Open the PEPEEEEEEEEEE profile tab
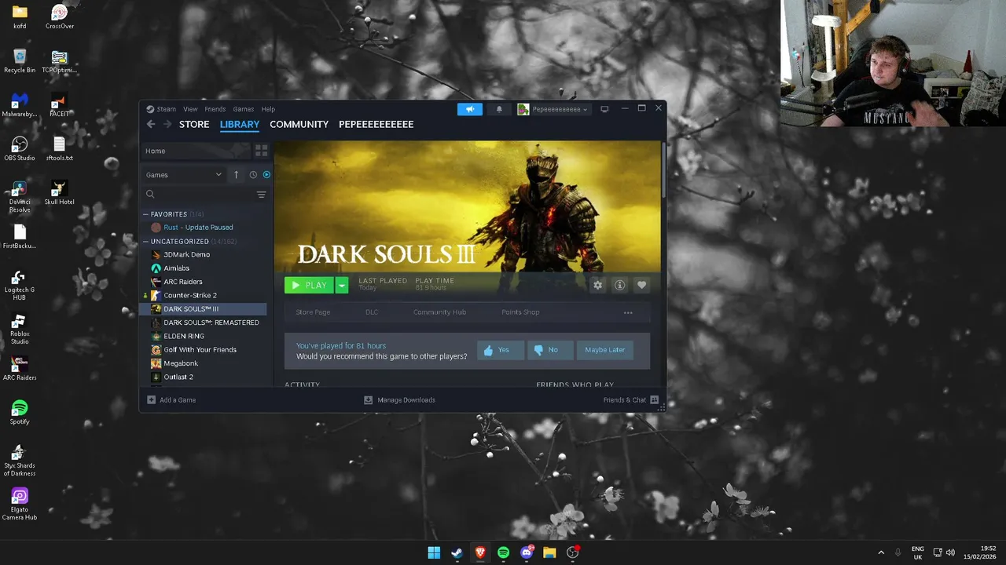The width and height of the screenshot is (1006, 565). (x=376, y=124)
